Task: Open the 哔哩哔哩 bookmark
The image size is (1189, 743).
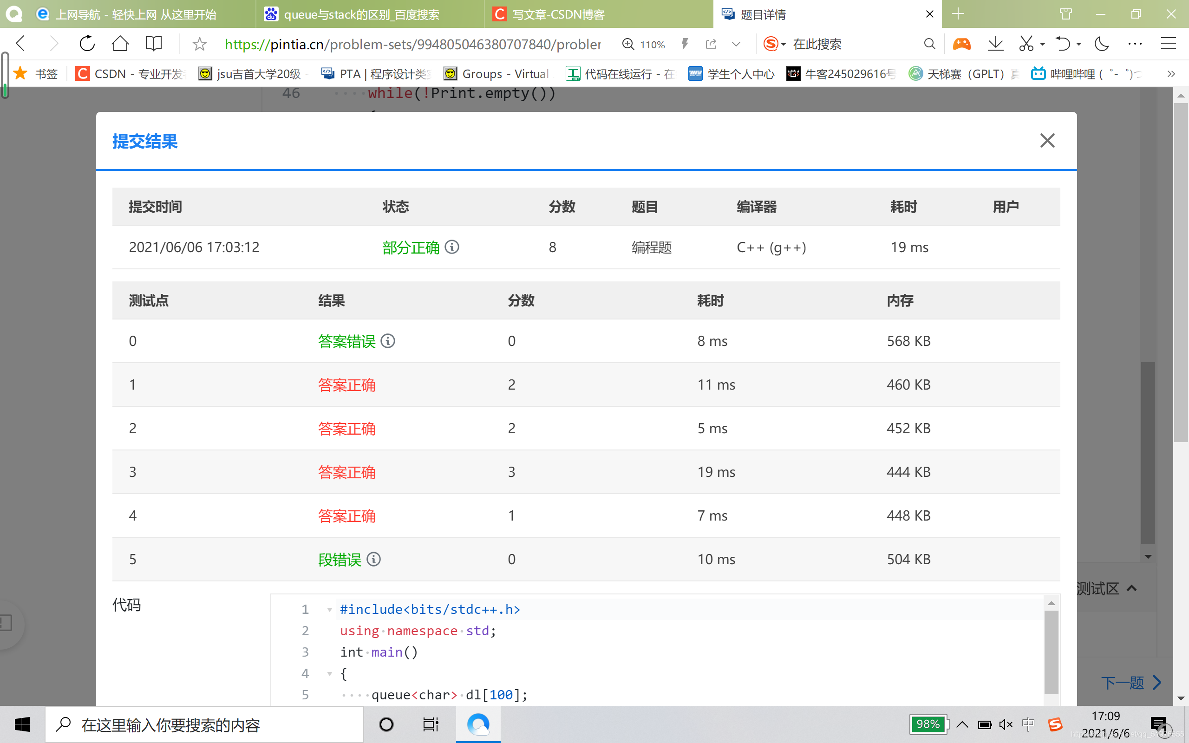Action: 1086,74
